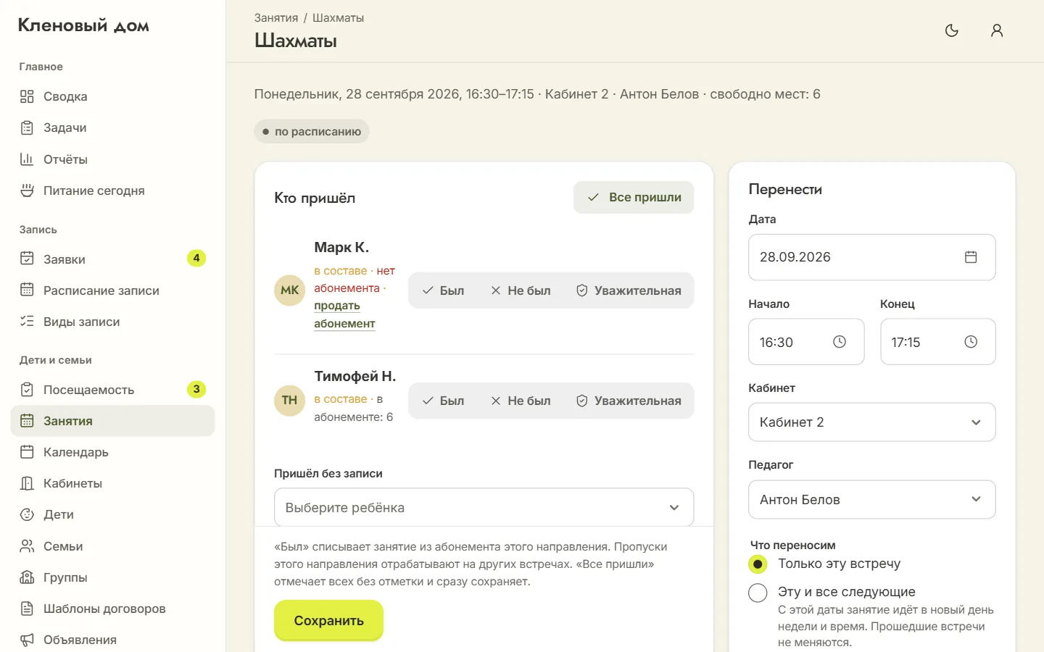Select the Только эту встречу radio option
Image resolution: width=1044 pixels, height=652 pixels.
[758, 564]
